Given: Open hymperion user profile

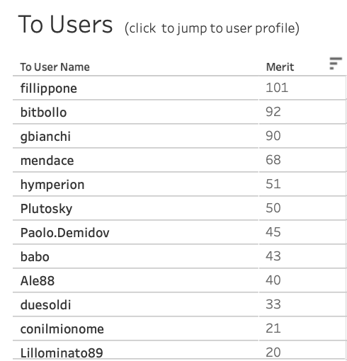Looking at the screenshot, I should pyautogui.click(x=52, y=185).
